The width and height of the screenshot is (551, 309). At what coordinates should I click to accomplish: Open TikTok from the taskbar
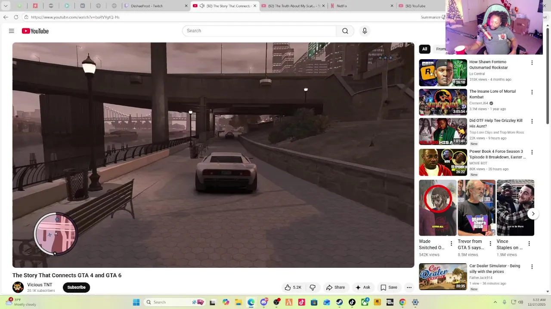point(352,302)
